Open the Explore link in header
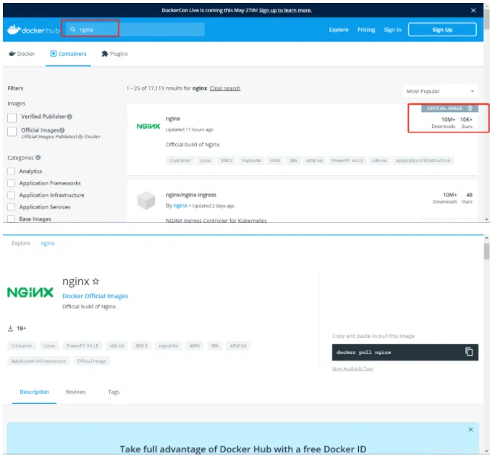 click(339, 30)
